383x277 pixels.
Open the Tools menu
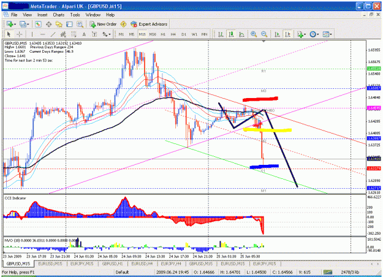click(x=75, y=15)
